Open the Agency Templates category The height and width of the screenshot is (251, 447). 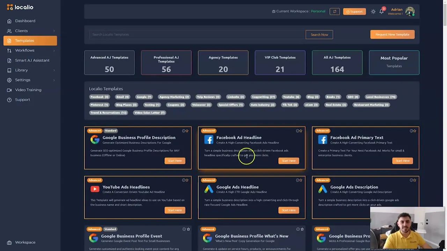coord(223,63)
